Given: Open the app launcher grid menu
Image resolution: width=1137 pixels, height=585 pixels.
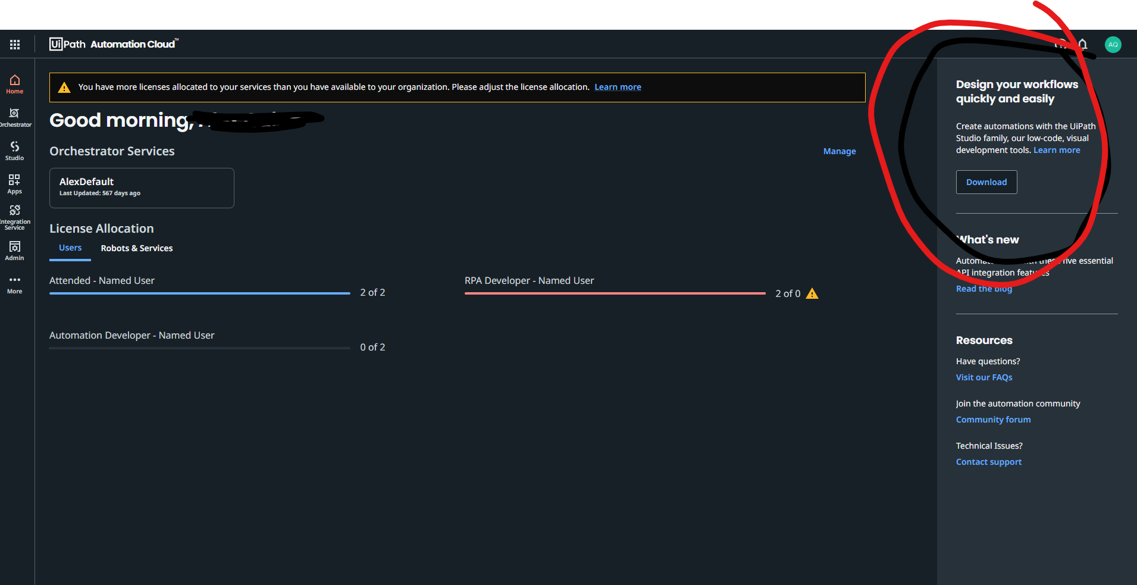Looking at the screenshot, I should click(15, 45).
